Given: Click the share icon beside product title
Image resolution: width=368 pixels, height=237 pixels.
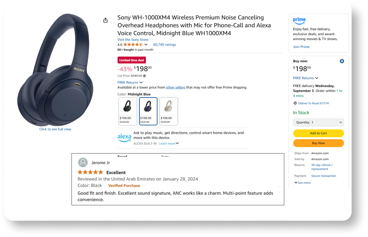Looking at the screenshot, I should [x=106, y=20].
